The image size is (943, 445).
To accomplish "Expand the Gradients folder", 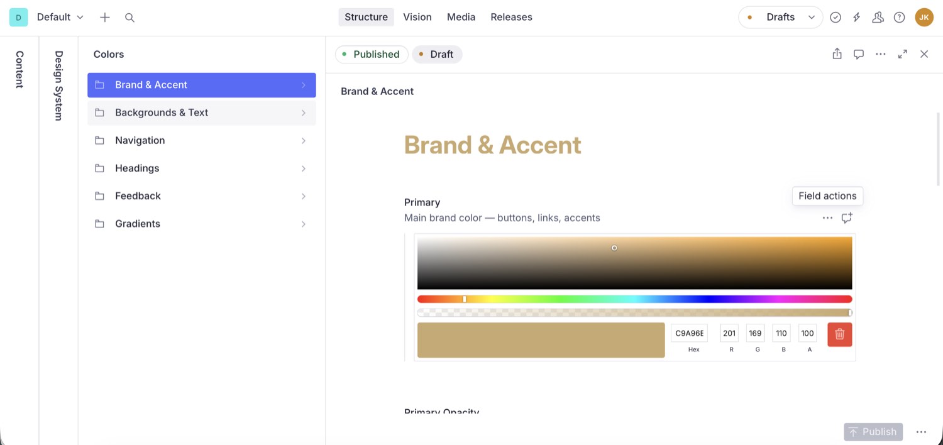I will click(202, 224).
